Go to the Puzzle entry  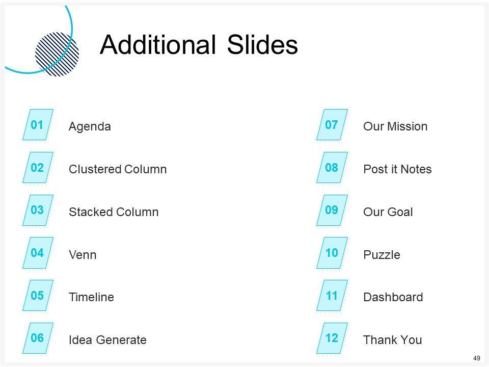(382, 255)
